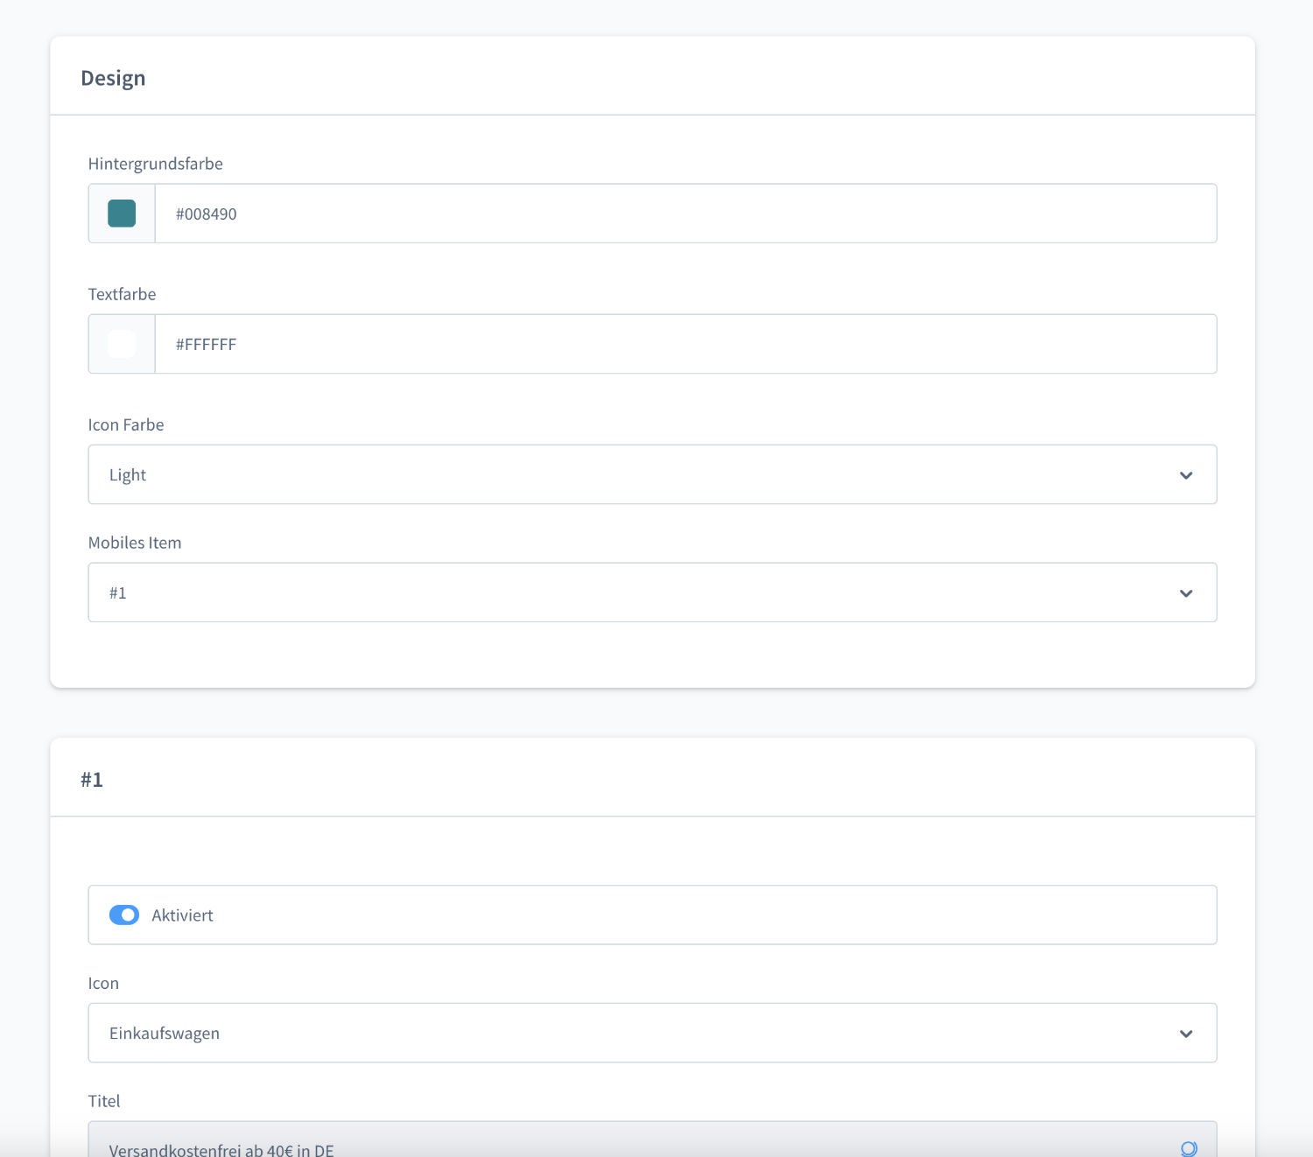Click the blue inheritance icon in Titel field
The image size is (1313, 1157).
[x=1189, y=1149]
